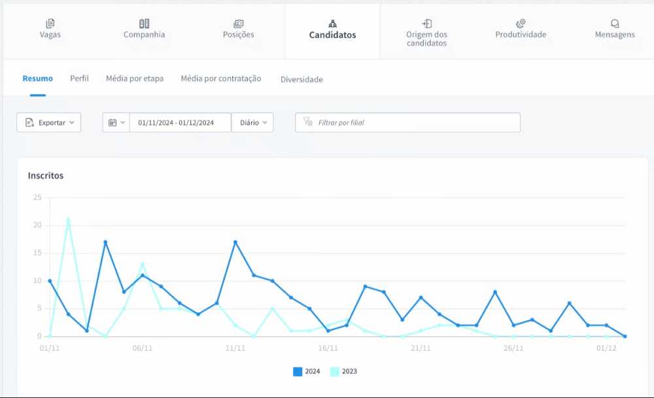Click the Mensagens chat bubble icon
This screenshot has width=654, height=398.
pos(615,24)
